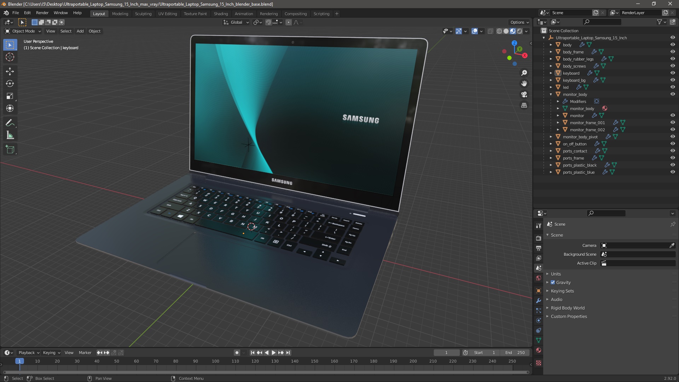This screenshot has width=679, height=382.
Task: Switch to the UV Editing workspace tab
Action: (167, 14)
